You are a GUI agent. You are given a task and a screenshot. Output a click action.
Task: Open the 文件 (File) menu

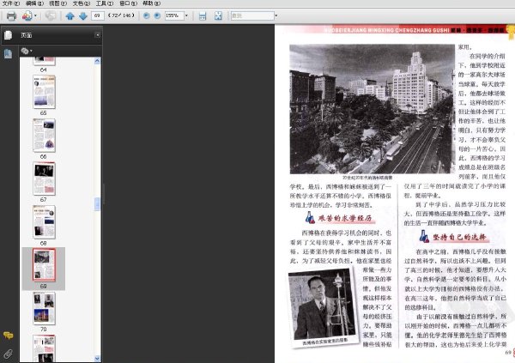pos(11,3)
